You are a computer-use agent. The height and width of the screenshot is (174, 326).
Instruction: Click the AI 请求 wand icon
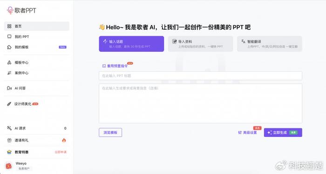pyautogui.click(x=9, y=128)
